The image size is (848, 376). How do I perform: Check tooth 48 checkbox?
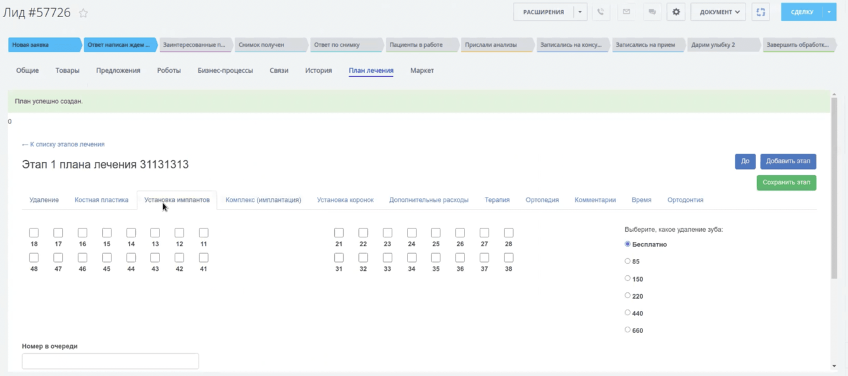[34, 258]
